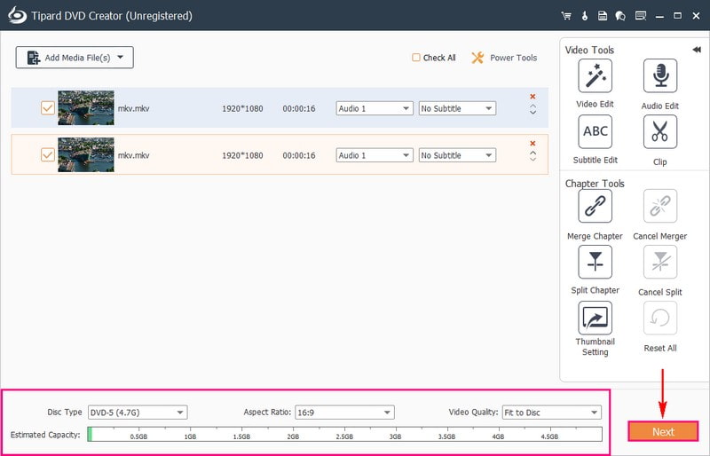
Task: Open the Add Media File(s) menu
Action: 75,58
